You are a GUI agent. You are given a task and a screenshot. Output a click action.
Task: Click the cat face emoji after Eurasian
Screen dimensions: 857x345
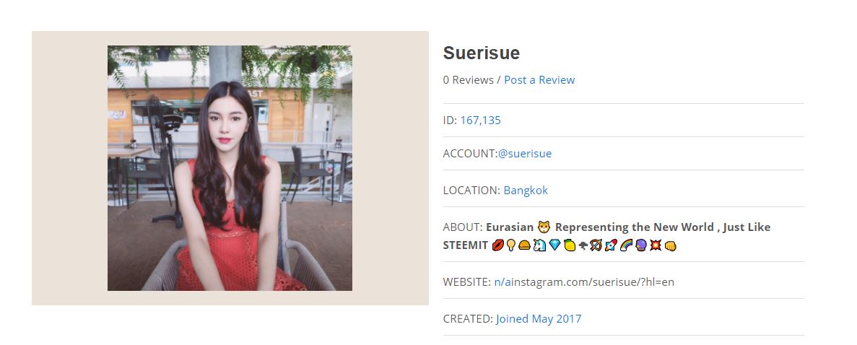544,227
